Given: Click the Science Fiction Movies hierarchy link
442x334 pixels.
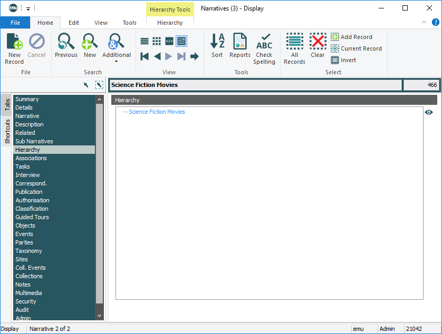Looking at the screenshot, I should pyautogui.click(x=157, y=112).
